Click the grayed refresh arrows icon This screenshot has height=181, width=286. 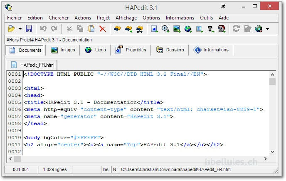[236, 29]
